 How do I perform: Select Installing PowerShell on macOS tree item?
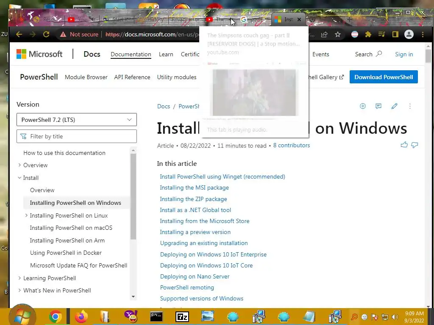coord(71,228)
